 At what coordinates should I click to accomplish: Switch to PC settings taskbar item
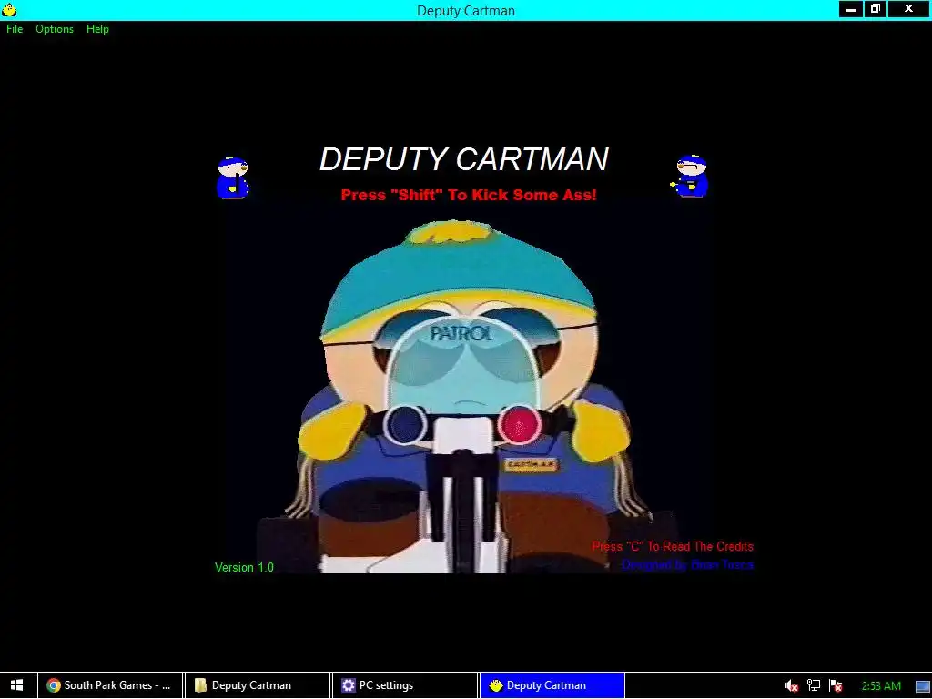(405, 685)
